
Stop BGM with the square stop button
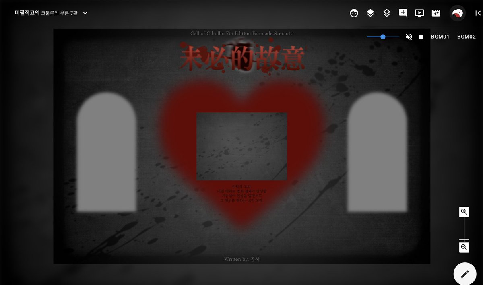[x=421, y=37]
